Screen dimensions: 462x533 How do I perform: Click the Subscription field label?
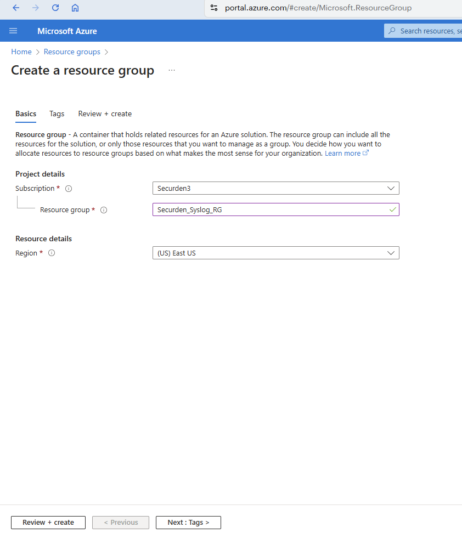(x=35, y=188)
